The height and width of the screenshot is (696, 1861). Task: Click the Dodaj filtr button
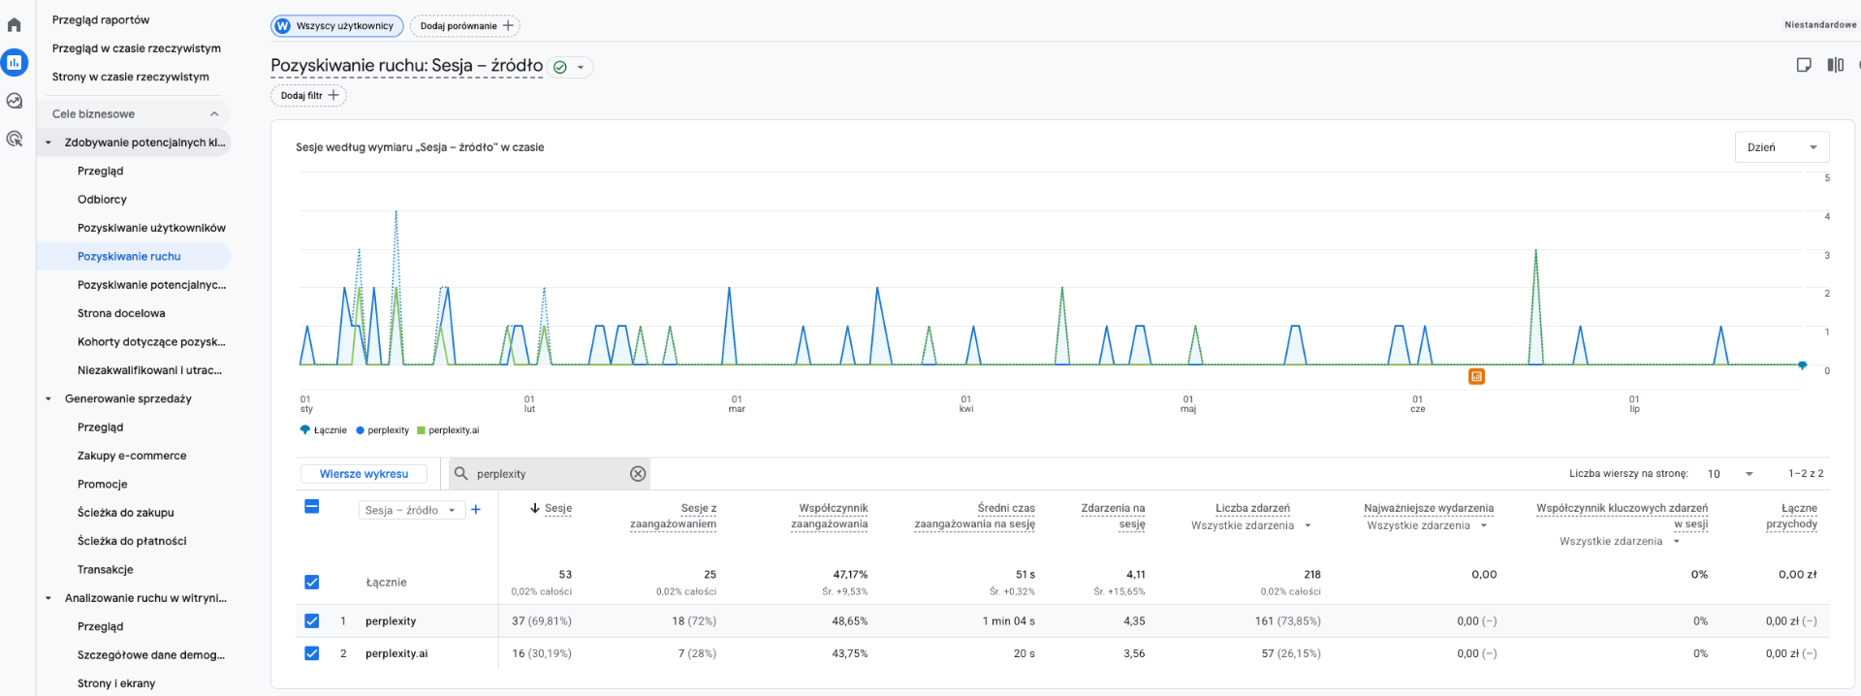(x=308, y=95)
